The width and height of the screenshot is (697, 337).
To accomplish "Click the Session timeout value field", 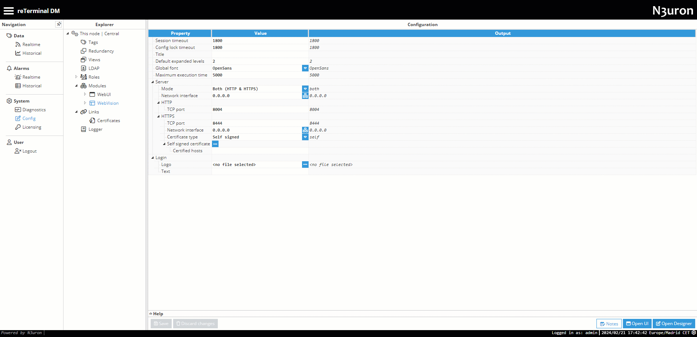I will tap(260, 41).
